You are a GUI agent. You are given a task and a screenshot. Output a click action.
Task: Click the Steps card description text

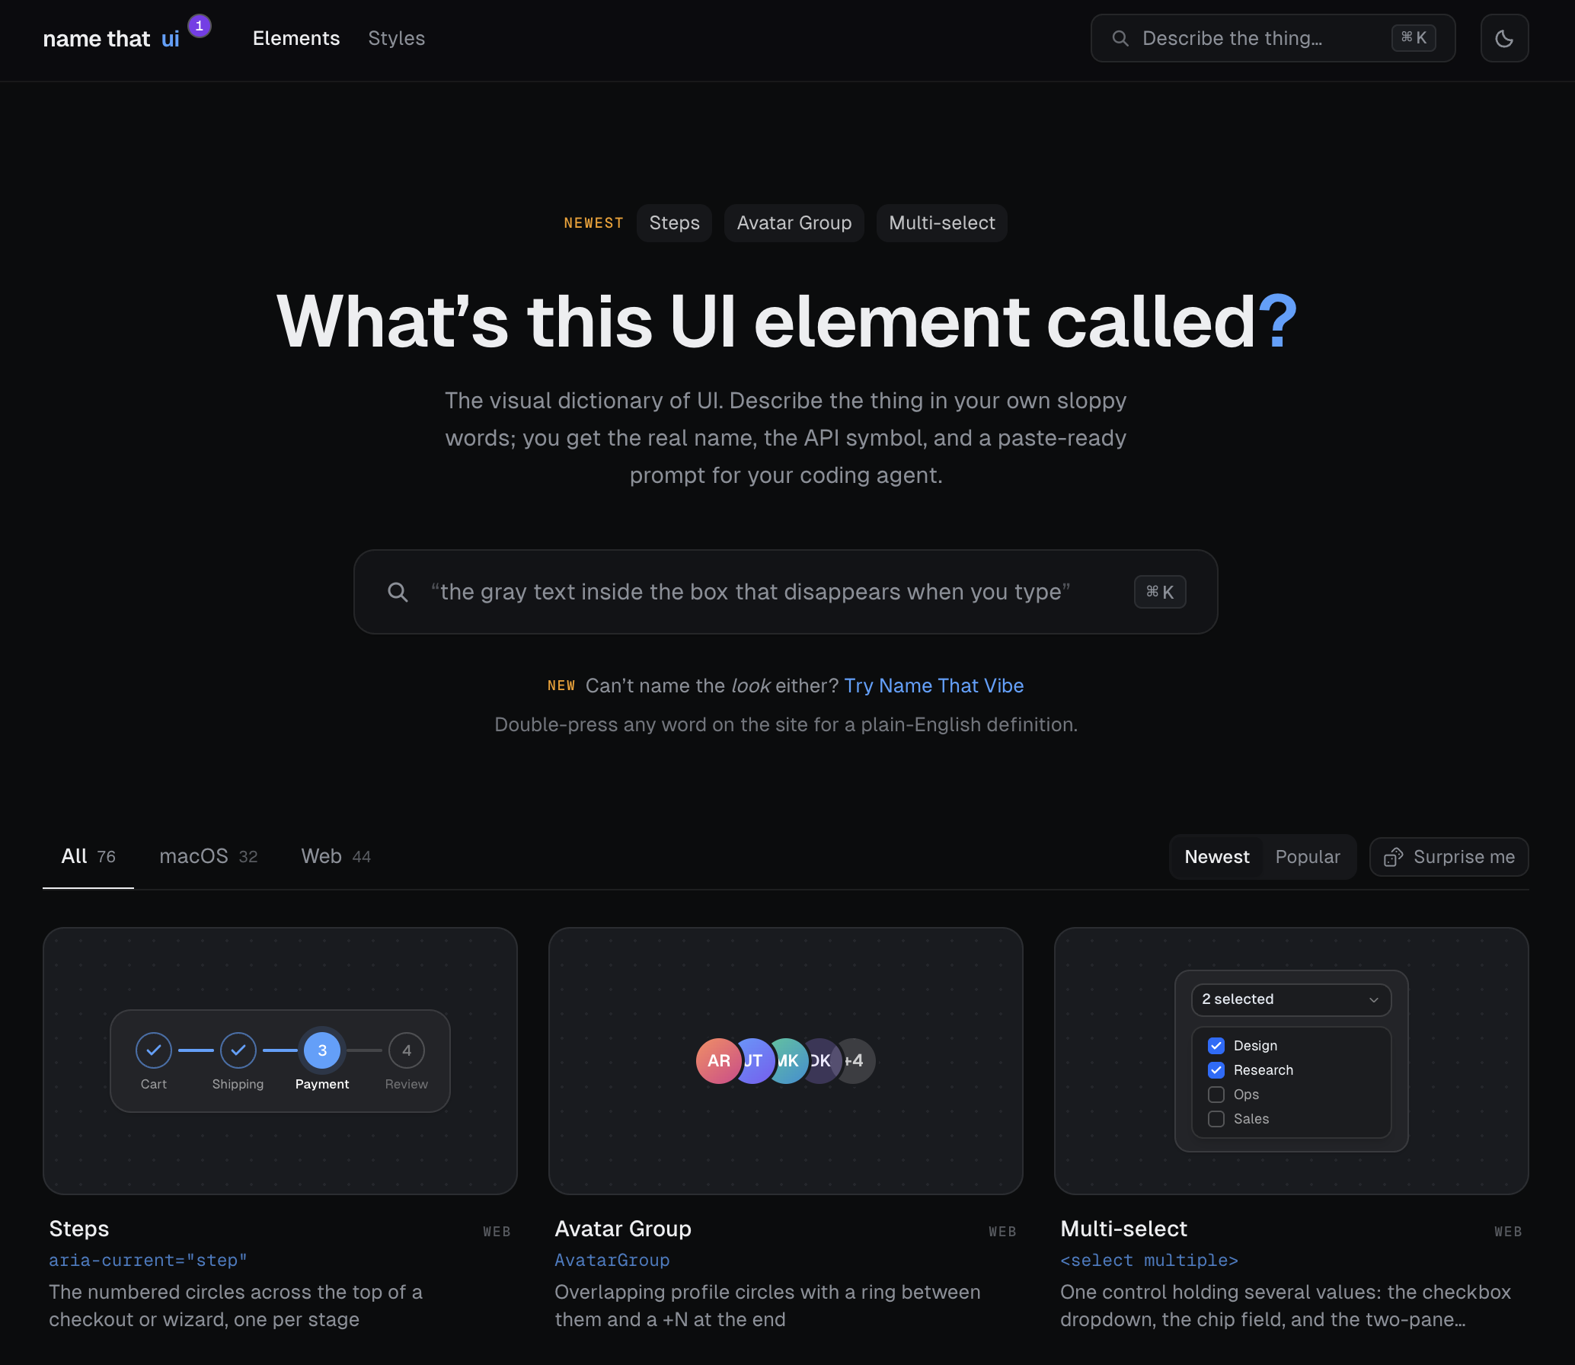tap(236, 1306)
